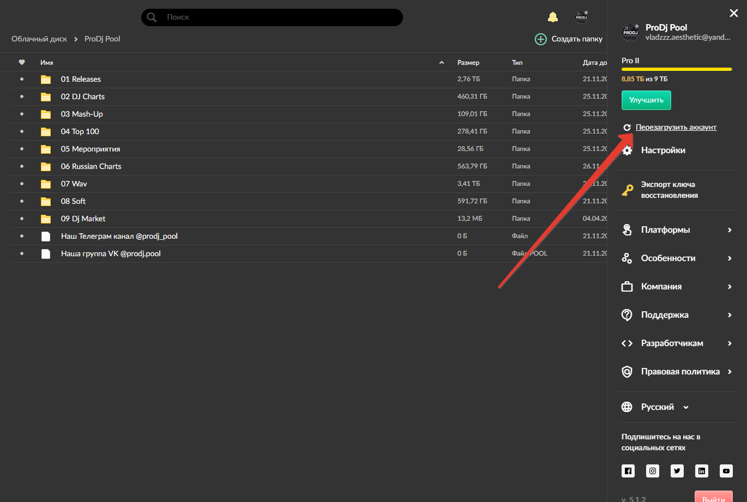Click the golden recovery key icon
Image resolution: width=747 pixels, height=502 pixels.
pos(628,190)
